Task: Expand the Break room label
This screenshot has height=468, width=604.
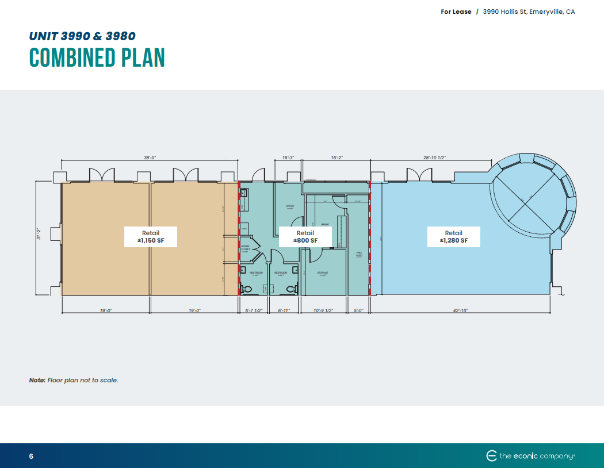Action: [x=325, y=224]
